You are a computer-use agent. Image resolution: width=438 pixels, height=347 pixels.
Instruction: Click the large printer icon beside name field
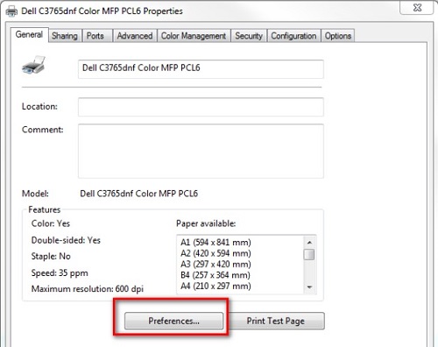click(33, 65)
